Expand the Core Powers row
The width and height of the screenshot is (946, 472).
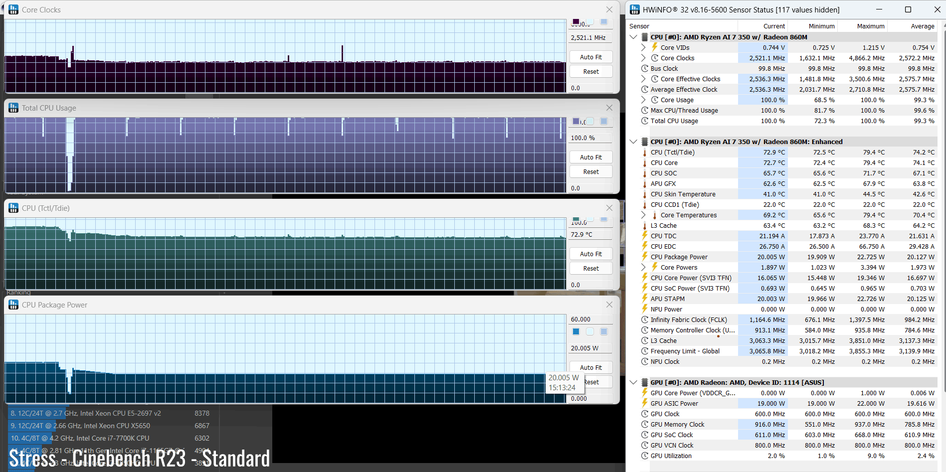(x=643, y=267)
